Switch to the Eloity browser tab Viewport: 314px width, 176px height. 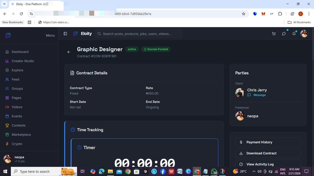point(29,4)
